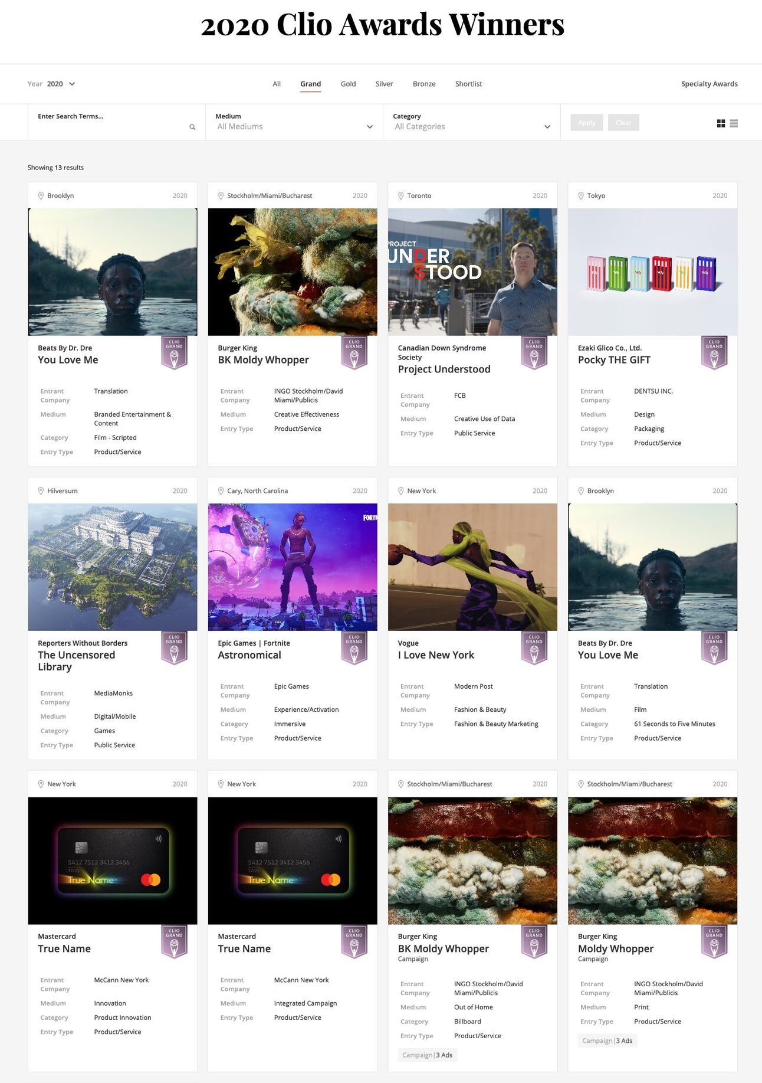Screen dimensions: 762x1083
Task: Click the Clear filters button
Action: [x=623, y=123]
